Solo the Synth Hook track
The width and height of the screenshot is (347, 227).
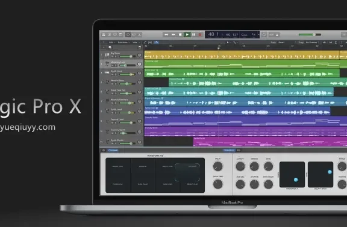(116, 74)
